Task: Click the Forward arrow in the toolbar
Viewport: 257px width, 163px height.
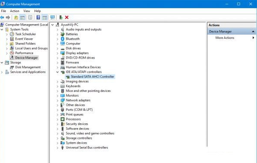Action: [8, 17]
